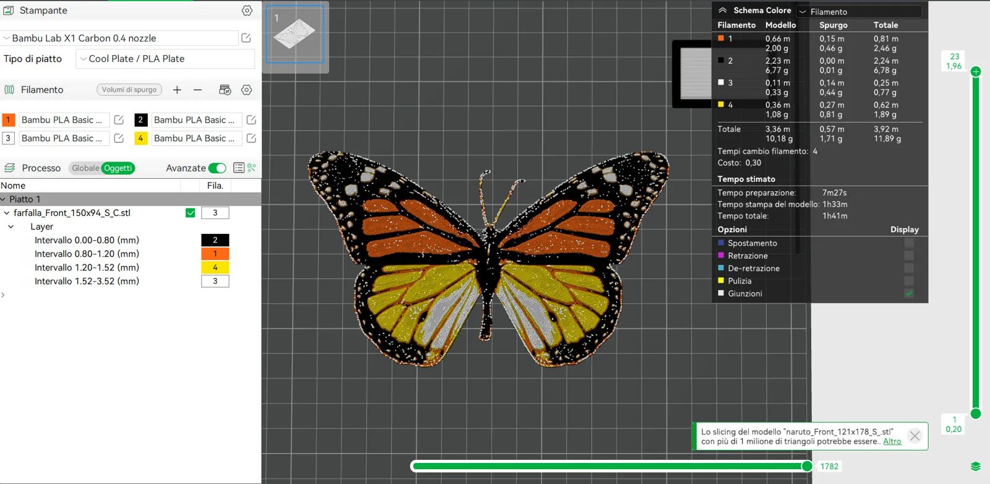Select Bambu PLA Basic filament 4 field
This screenshot has height=484, width=990.
pos(197,138)
